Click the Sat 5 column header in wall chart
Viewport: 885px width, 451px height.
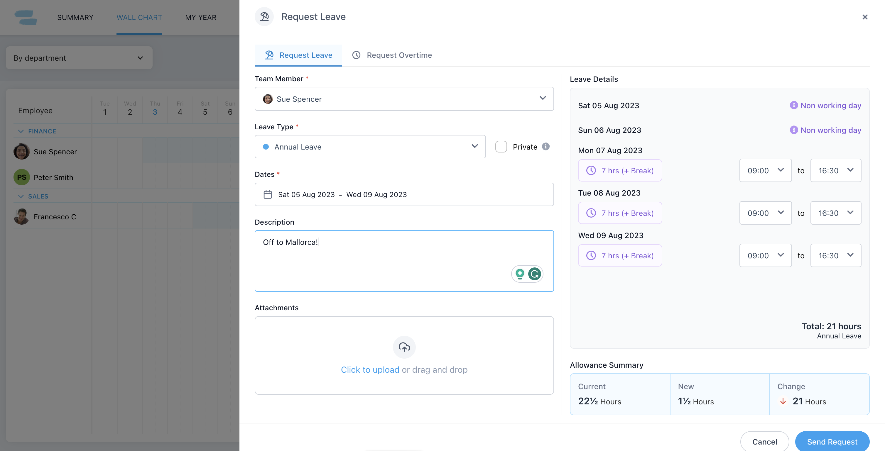coord(205,108)
